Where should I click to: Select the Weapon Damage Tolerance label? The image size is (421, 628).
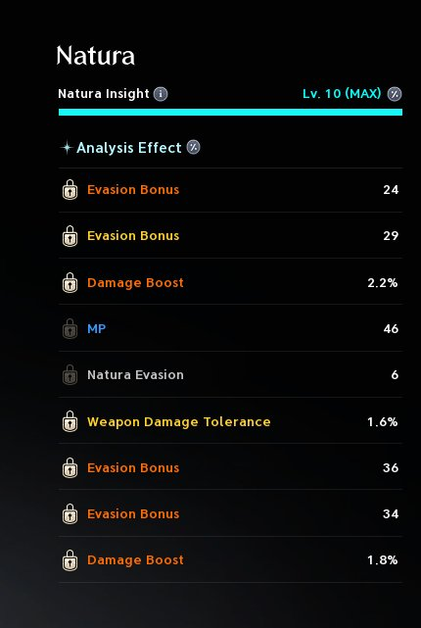click(179, 421)
